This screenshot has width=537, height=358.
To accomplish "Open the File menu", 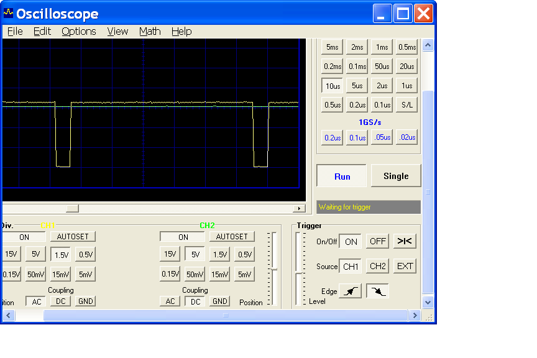I will click(x=15, y=32).
